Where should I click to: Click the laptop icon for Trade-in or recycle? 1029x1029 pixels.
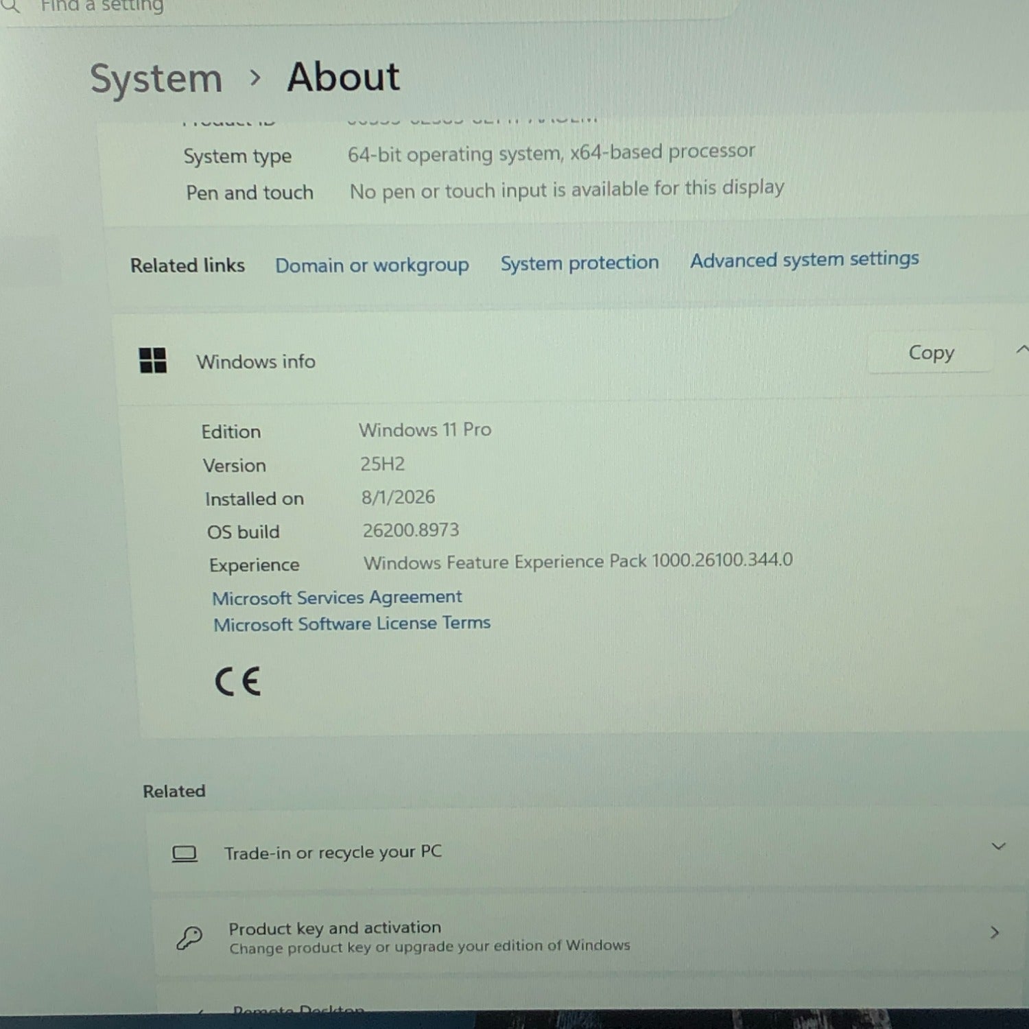(x=184, y=854)
